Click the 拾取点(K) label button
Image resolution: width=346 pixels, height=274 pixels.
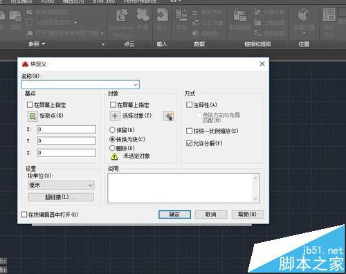click(x=51, y=116)
